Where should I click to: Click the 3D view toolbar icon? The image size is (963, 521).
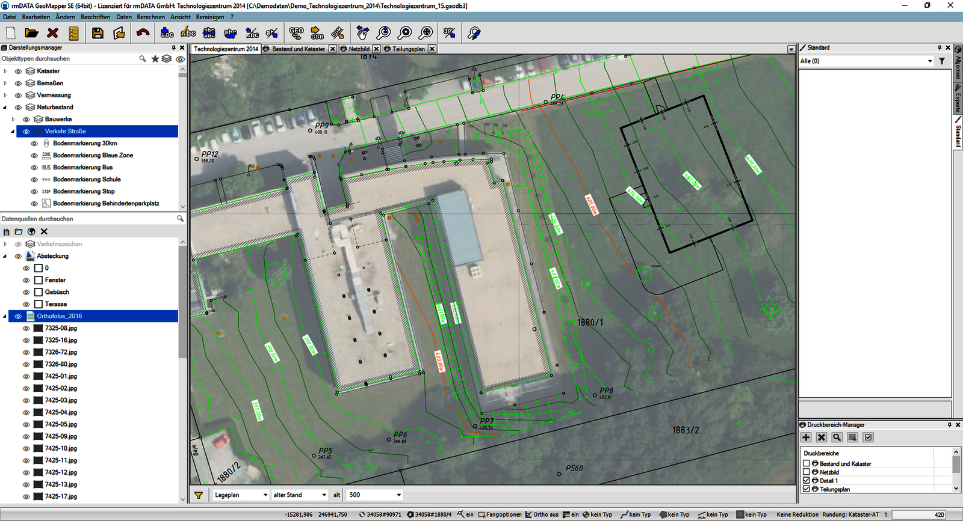coord(449,33)
